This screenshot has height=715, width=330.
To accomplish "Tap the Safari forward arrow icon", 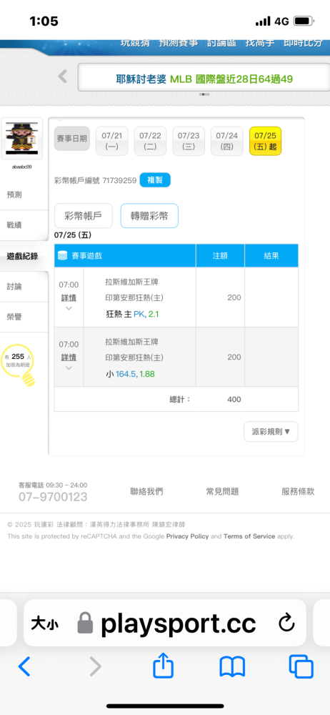I will [95, 666].
